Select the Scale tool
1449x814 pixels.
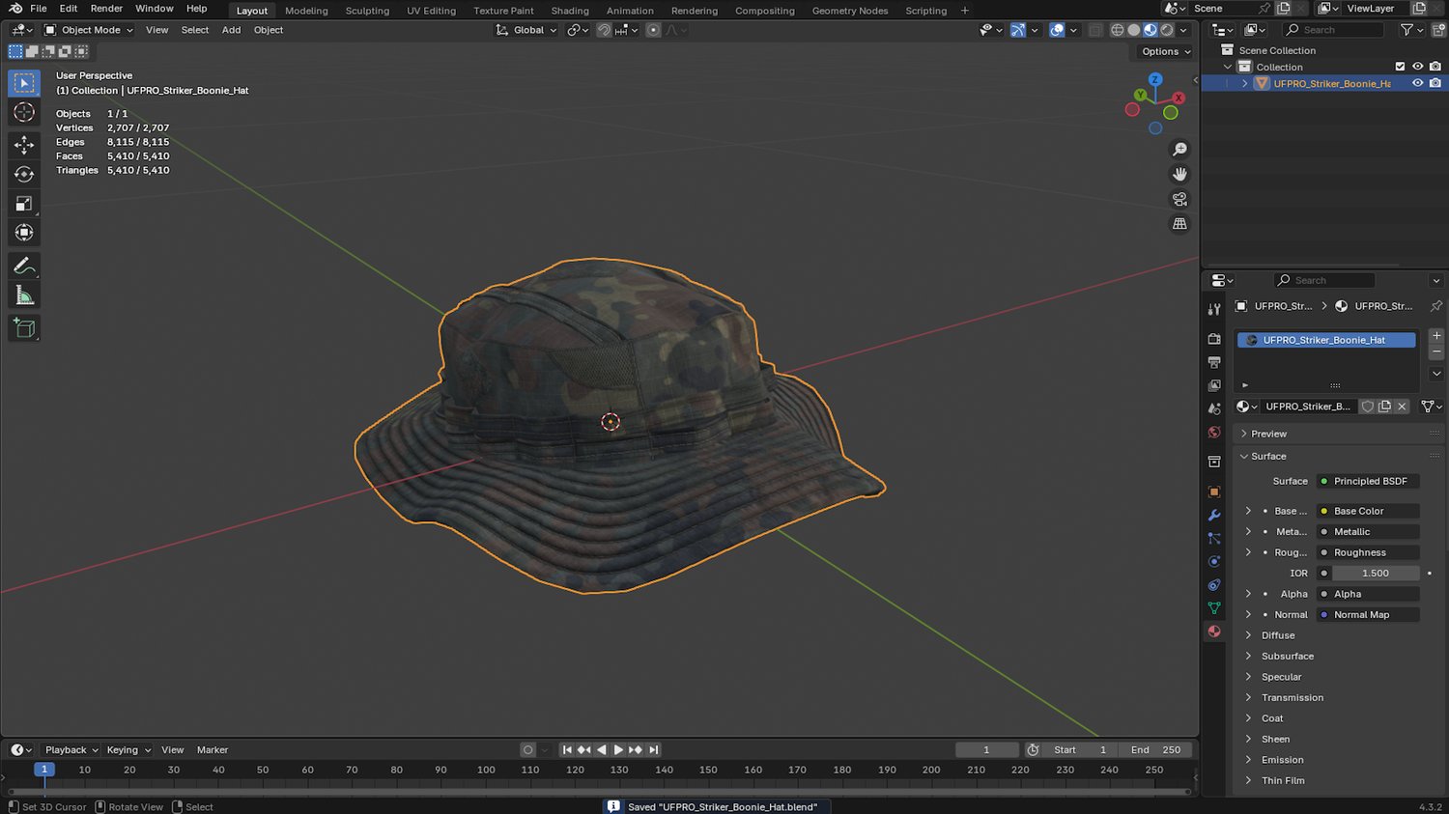[24, 204]
